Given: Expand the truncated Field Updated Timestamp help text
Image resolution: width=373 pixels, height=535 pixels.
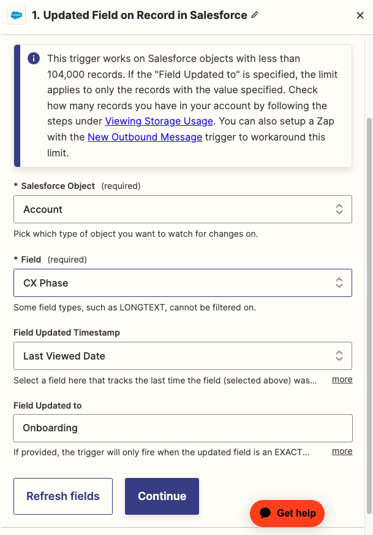Looking at the screenshot, I should (342, 379).
